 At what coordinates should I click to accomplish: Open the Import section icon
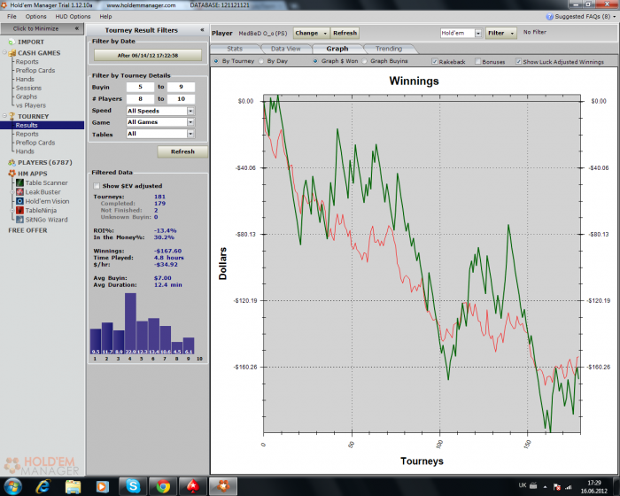pos(12,42)
